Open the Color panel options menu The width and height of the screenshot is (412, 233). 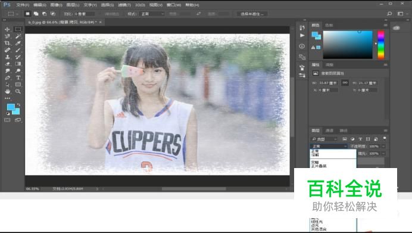coord(385,25)
